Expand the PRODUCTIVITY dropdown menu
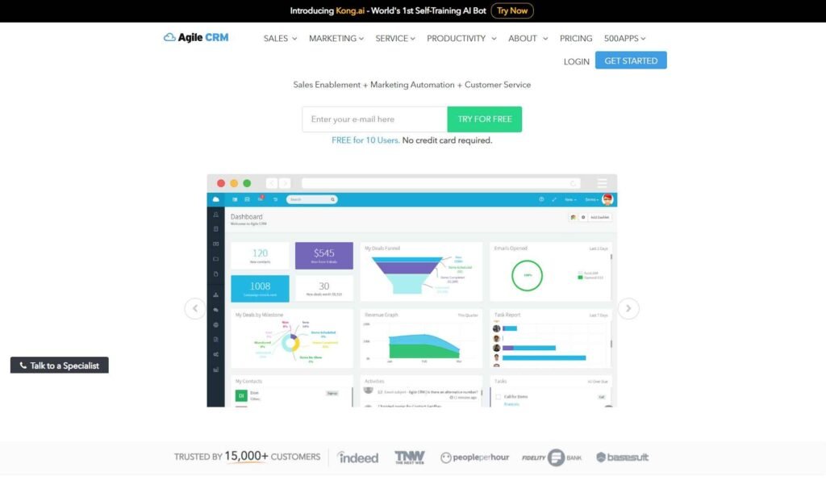The width and height of the screenshot is (826, 493). 461,39
